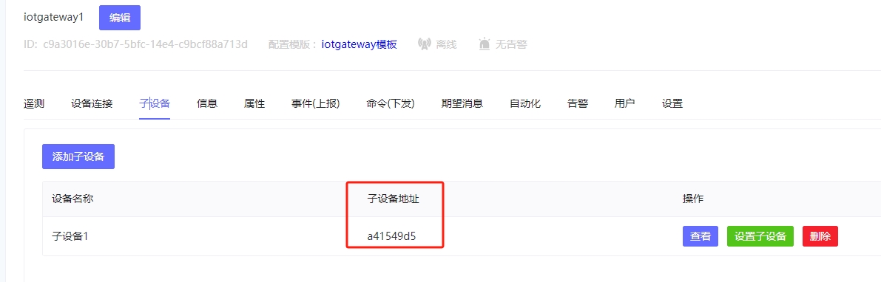Click the 编辑 button next to iotgateway1
Viewport: 881px width, 282px height.
tap(120, 18)
